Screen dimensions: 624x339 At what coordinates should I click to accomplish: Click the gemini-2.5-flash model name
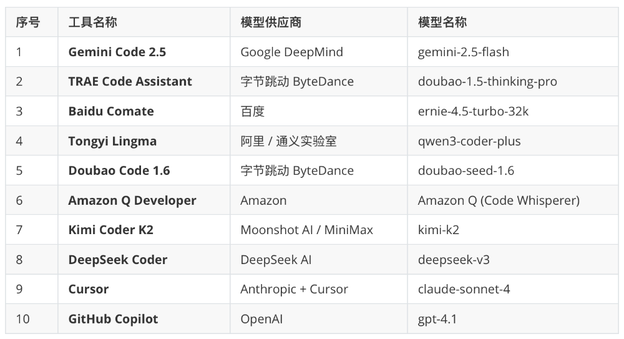(464, 52)
